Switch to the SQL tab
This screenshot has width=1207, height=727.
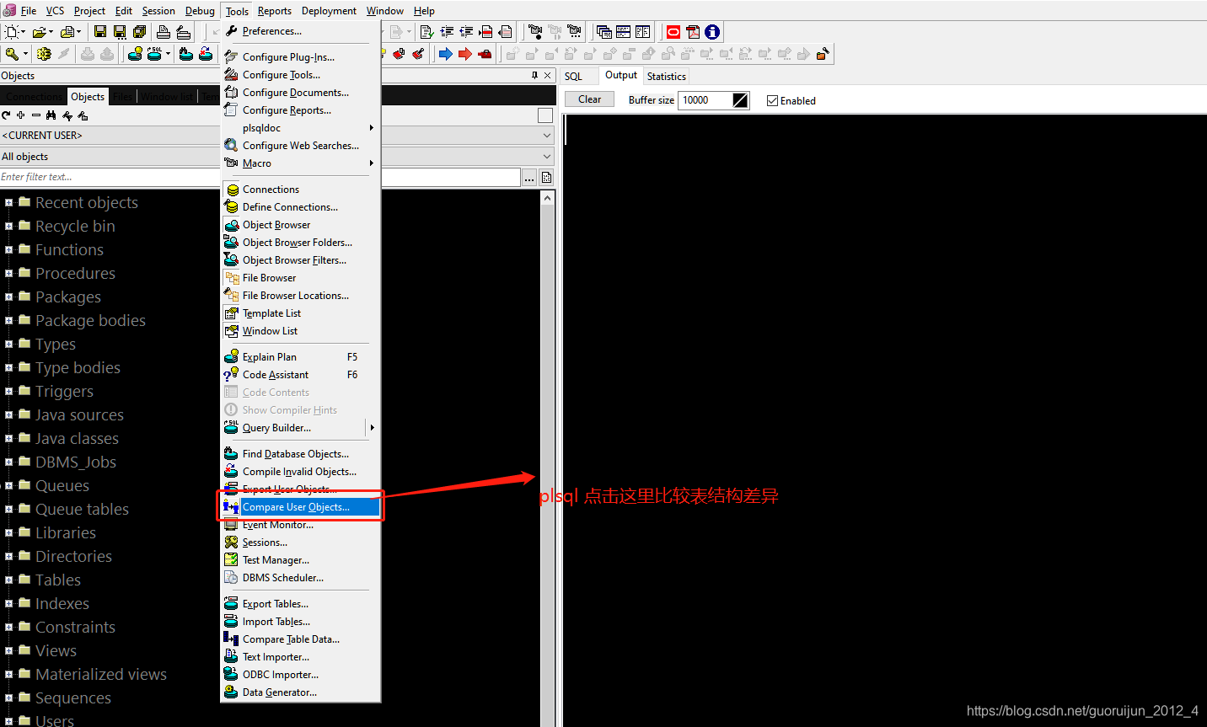(x=573, y=76)
